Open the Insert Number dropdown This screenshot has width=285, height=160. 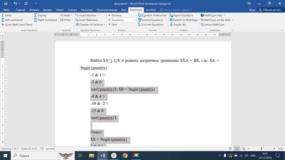click(x=87, y=16)
